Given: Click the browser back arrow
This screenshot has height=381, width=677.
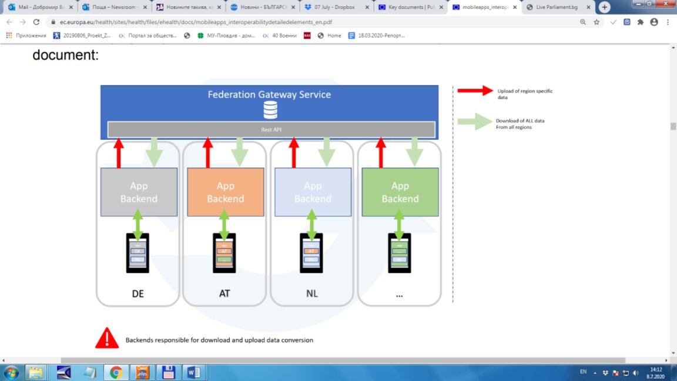Looking at the screenshot, I should pos(9,22).
